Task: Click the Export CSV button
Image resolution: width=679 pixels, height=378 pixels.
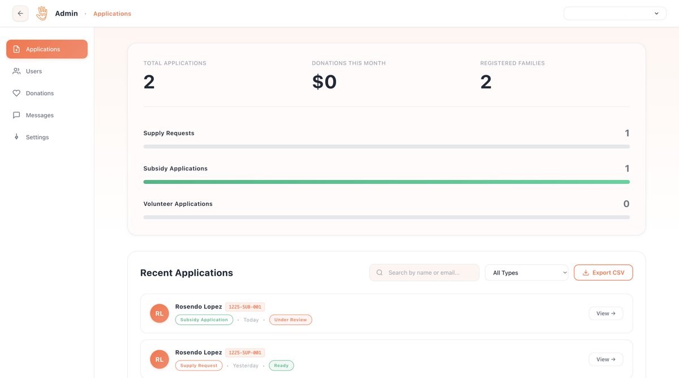Action: point(603,273)
